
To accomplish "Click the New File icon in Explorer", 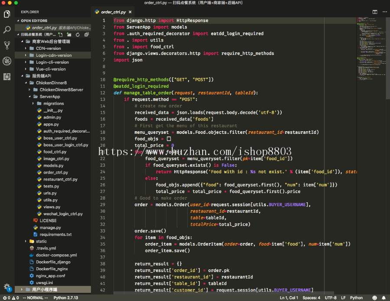I will [x=60, y=35].
